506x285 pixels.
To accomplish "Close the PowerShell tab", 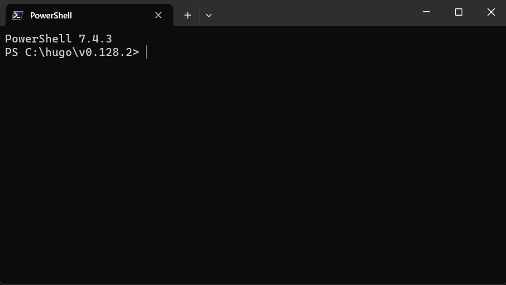I will click(x=158, y=15).
